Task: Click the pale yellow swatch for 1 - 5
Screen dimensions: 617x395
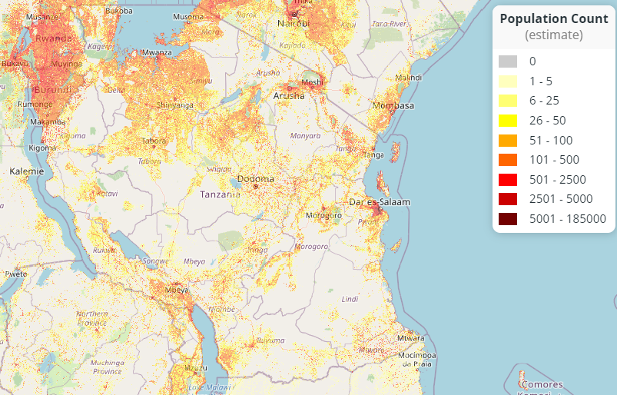Action: 508,81
